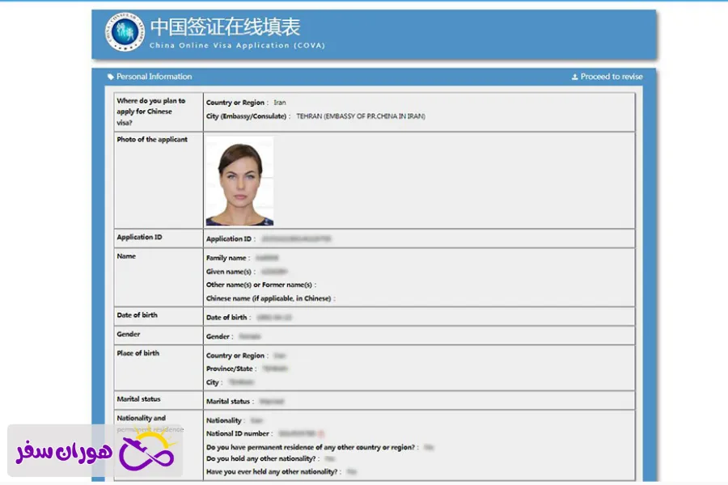Click the China Consular Affairs emblem logo
The image size is (728, 485).
(x=123, y=29)
